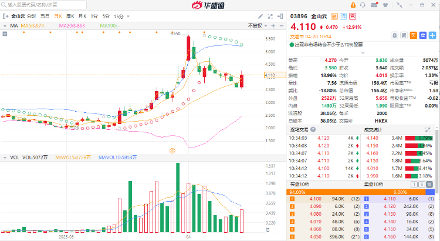Viewport: 440px width, 241px height.
Task: Open help icon next to 逐笔交易
Action: (x=313, y=130)
